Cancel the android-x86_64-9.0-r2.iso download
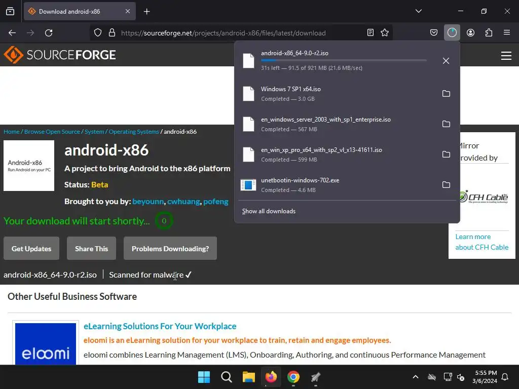 [x=446, y=61]
